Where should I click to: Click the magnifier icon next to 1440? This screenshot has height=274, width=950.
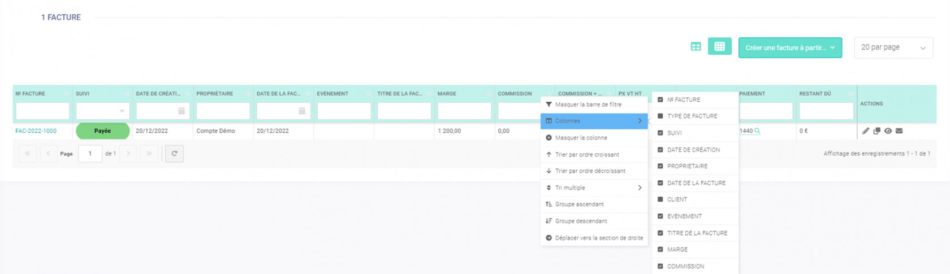(x=757, y=131)
